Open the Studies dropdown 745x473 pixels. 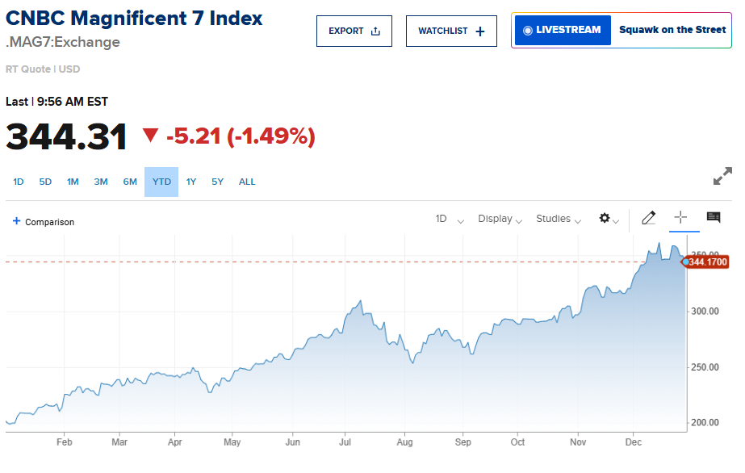559,220
